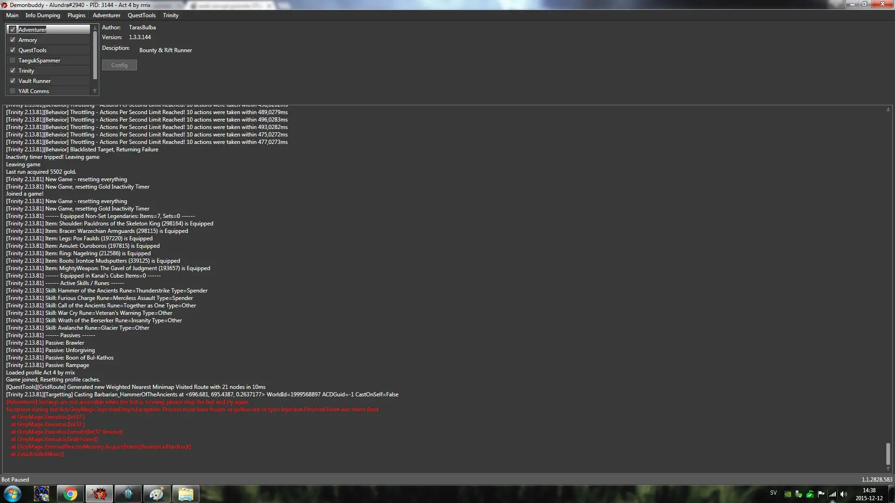
Task: Open the QuestTools tab
Action: pyautogui.click(x=142, y=15)
